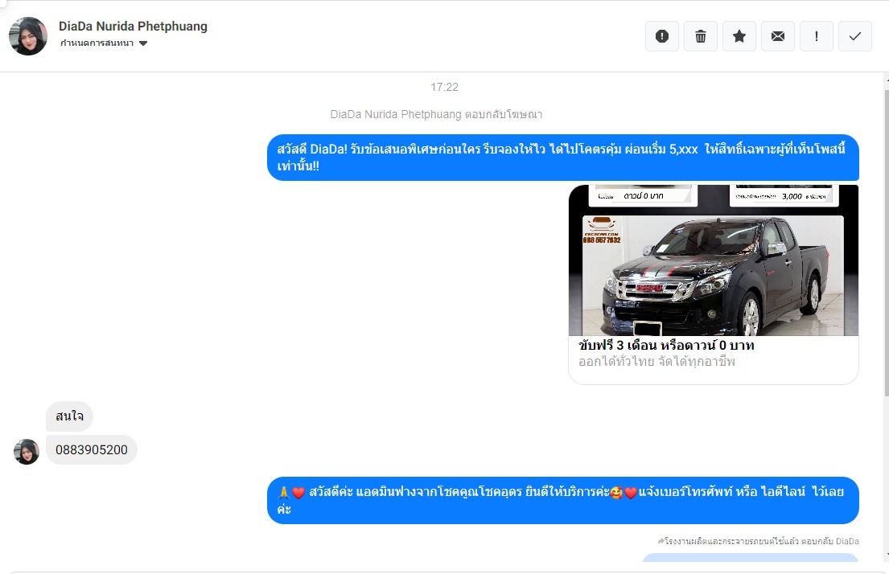Mark conversation as unread via envelope icon
This screenshot has width=889, height=574.
777,36
